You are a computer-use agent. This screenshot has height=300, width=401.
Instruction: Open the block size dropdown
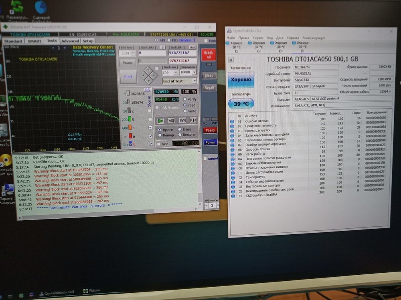176,72
